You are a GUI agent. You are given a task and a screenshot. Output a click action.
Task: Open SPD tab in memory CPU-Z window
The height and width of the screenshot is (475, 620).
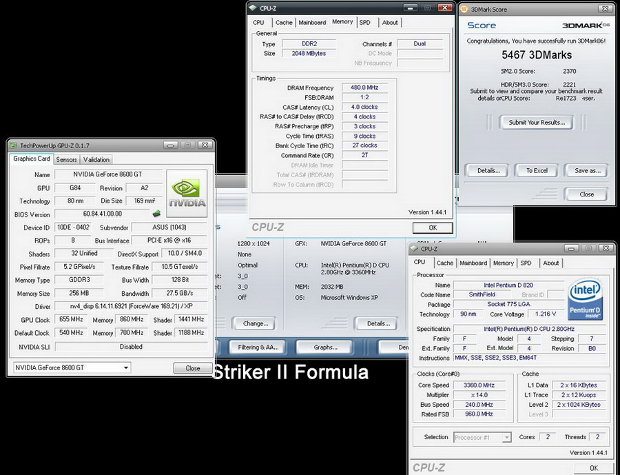pos(365,23)
